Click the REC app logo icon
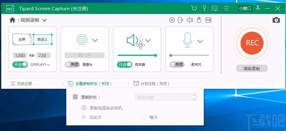The image size is (286, 131). pyautogui.click(x=10, y=9)
